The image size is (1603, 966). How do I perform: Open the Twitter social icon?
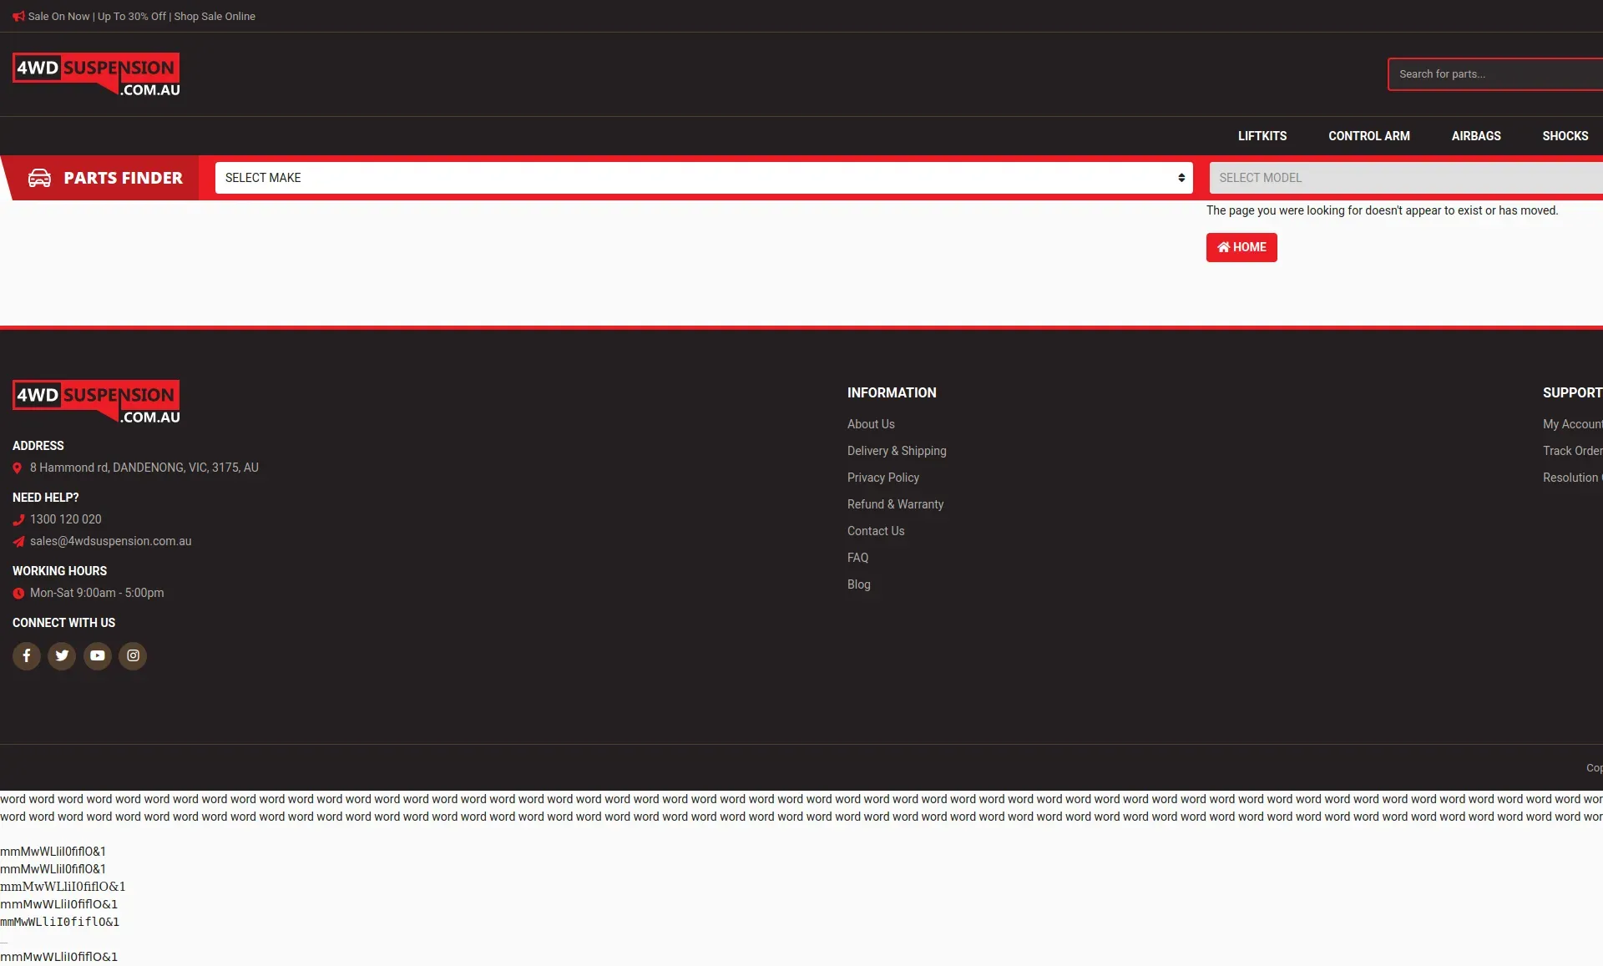62,655
